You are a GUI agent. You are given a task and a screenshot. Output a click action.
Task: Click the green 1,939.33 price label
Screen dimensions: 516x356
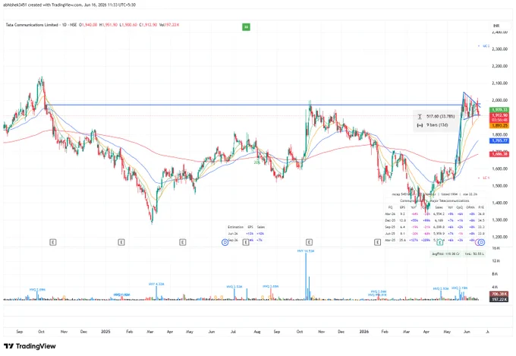[x=499, y=109]
